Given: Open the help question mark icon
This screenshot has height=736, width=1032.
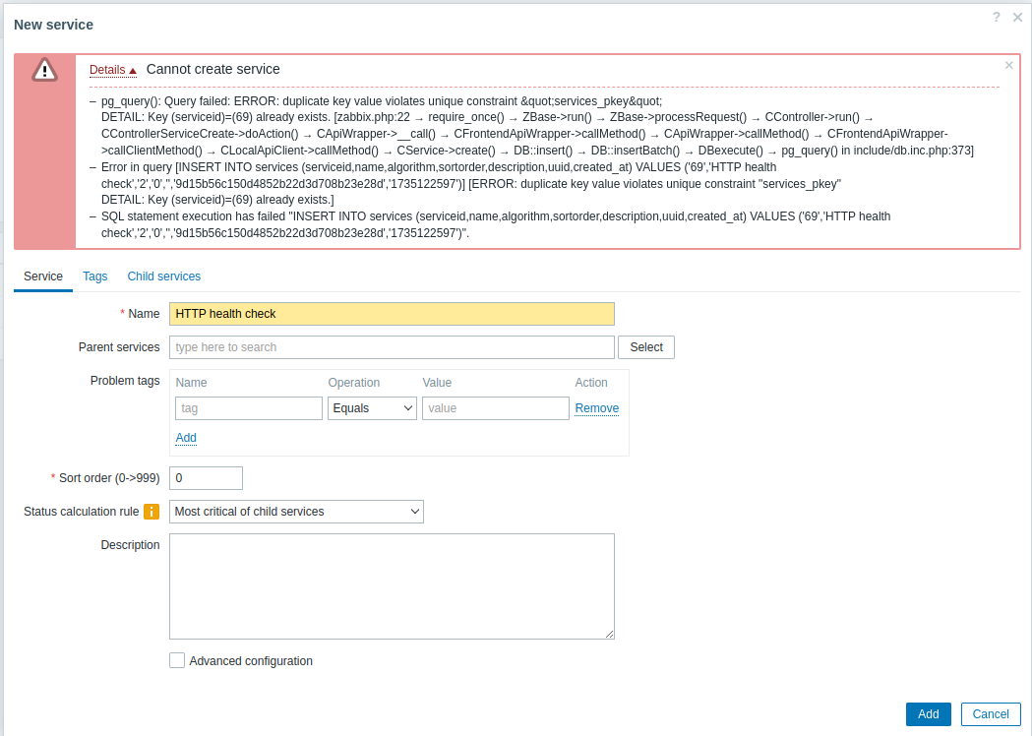Looking at the screenshot, I should point(997,18).
